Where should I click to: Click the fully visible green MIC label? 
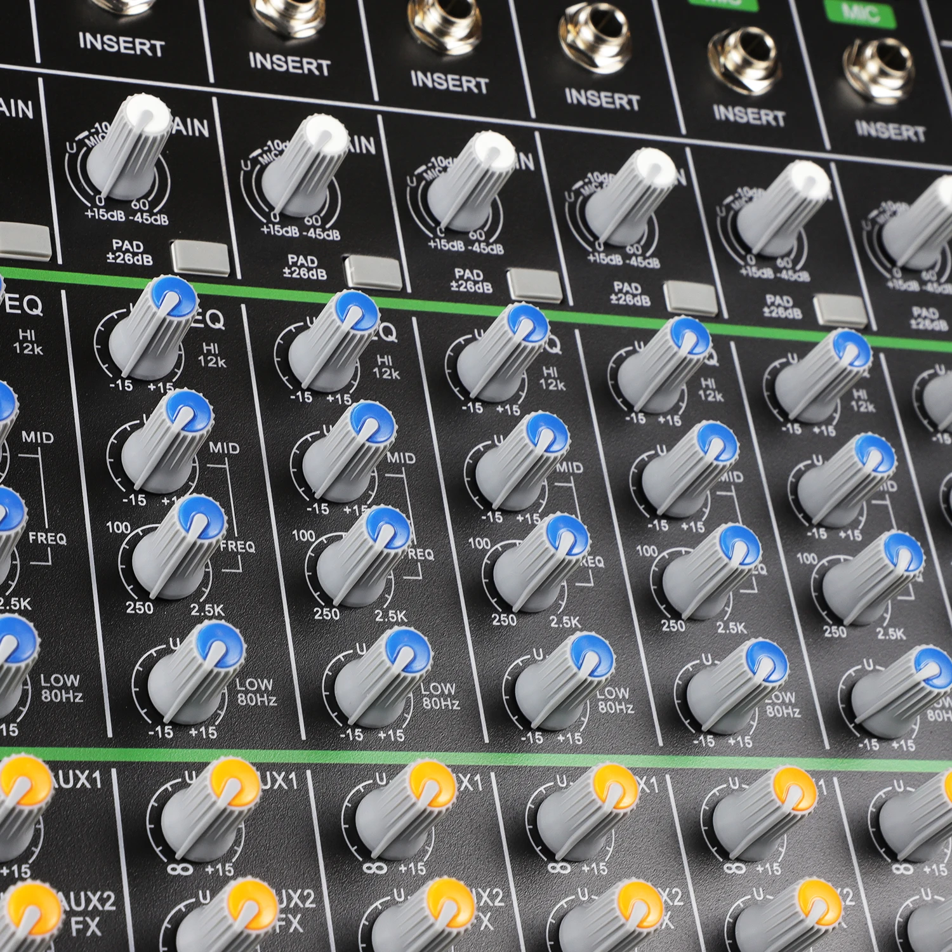pyautogui.click(x=859, y=14)
